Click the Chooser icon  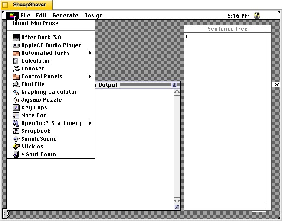(16, 69)
